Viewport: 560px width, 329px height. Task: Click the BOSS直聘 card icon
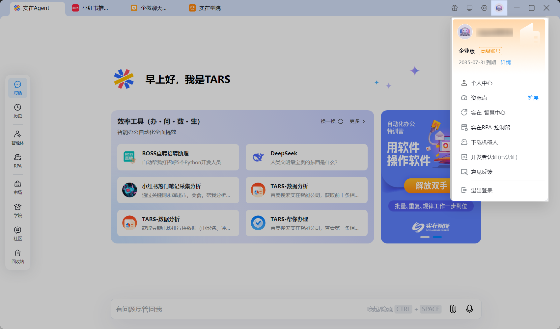point(129,157)
